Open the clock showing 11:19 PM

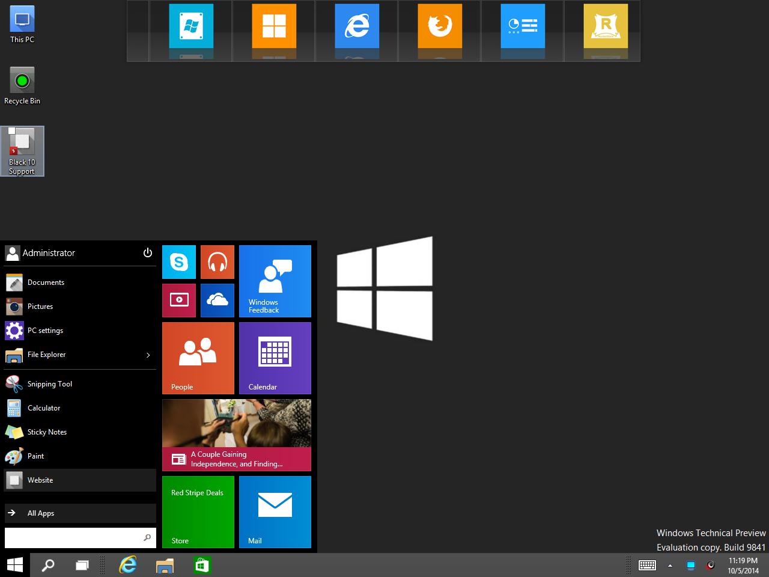pos(743,565)
